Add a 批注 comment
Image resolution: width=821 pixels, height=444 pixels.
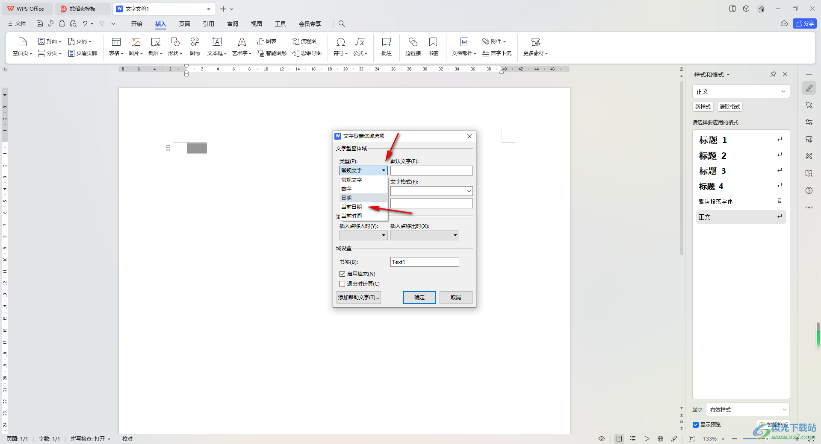387,47
